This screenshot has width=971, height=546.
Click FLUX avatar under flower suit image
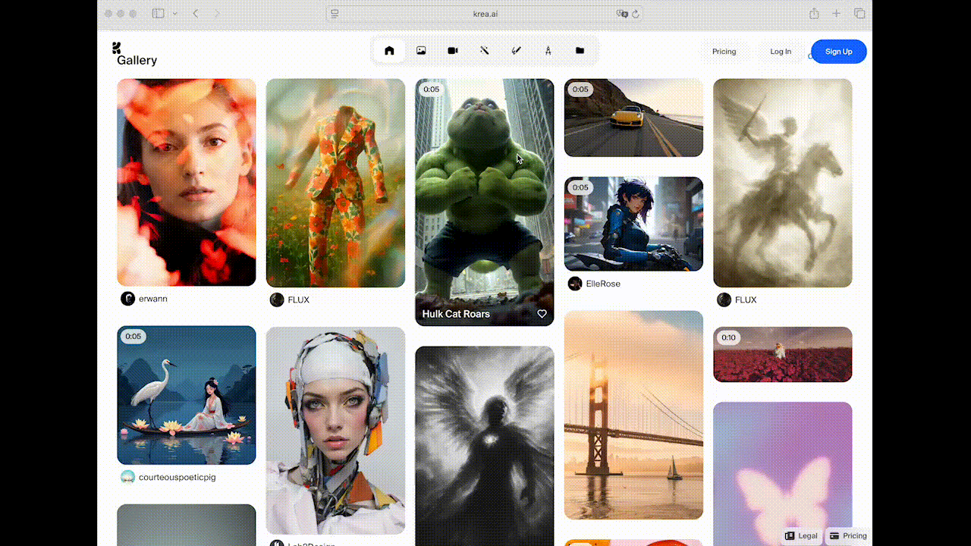click(277, 300)
